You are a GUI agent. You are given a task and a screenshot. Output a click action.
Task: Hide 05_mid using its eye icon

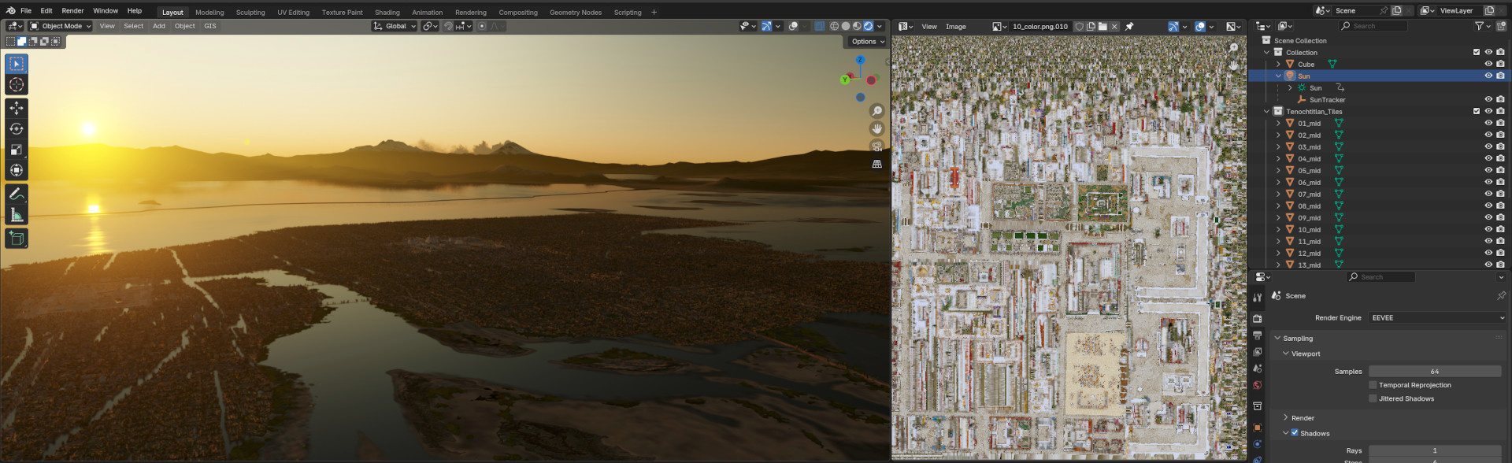tap(1488, 170)
